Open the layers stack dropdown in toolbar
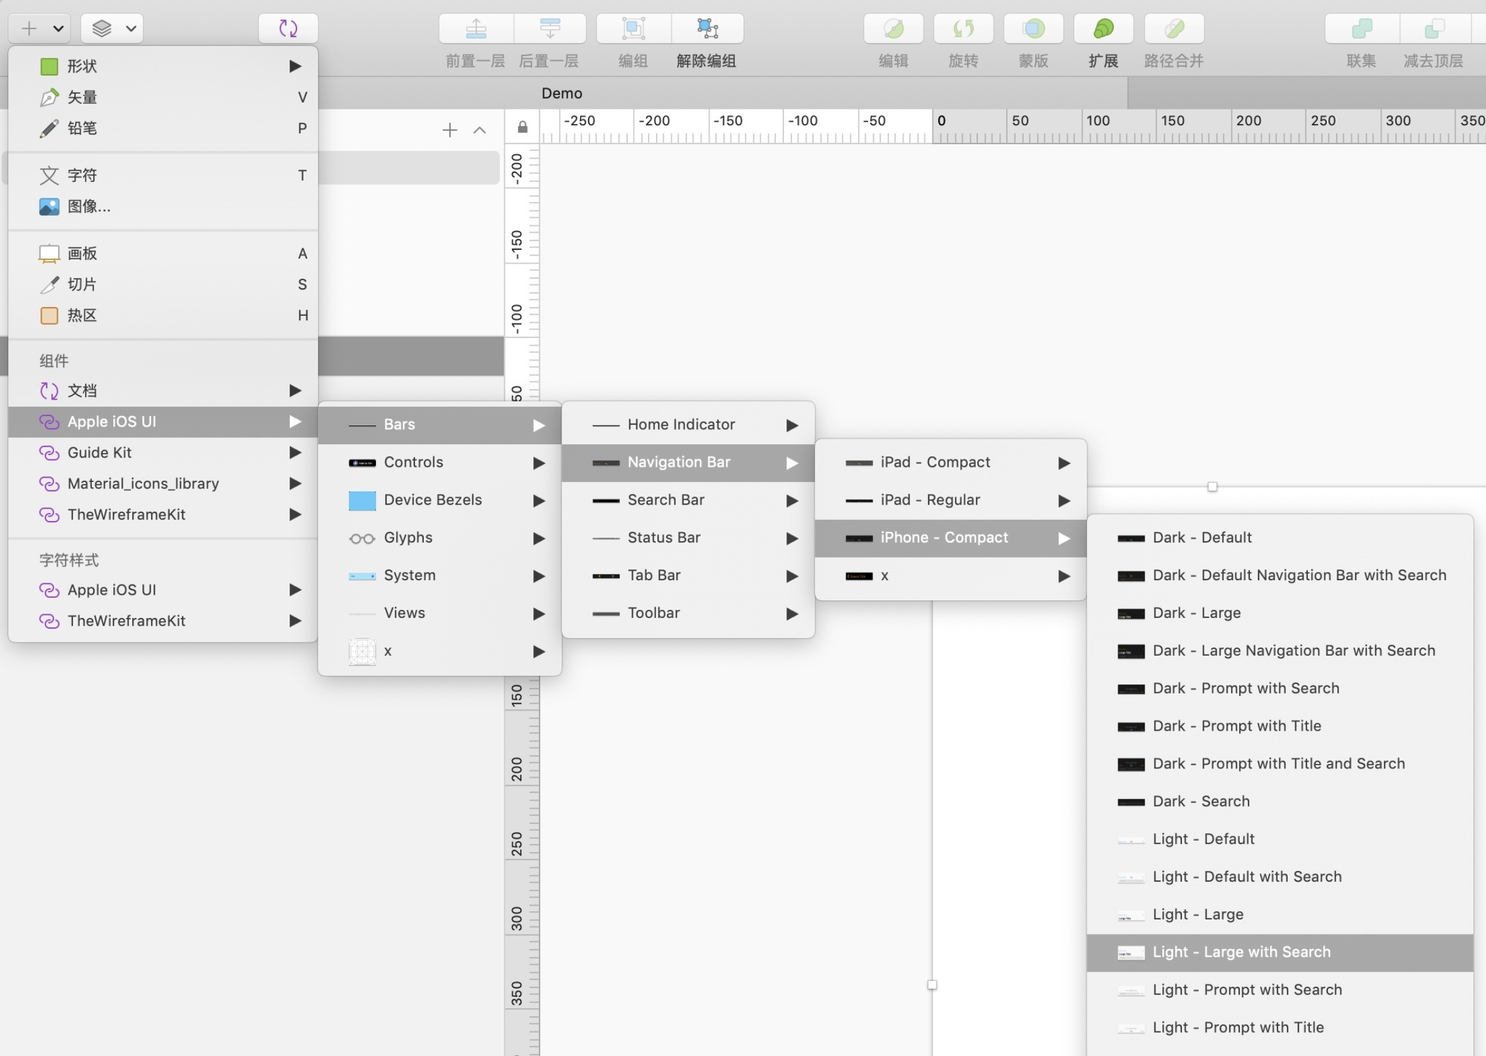The image size is (1486, 1056). click(x=112, y=28)
